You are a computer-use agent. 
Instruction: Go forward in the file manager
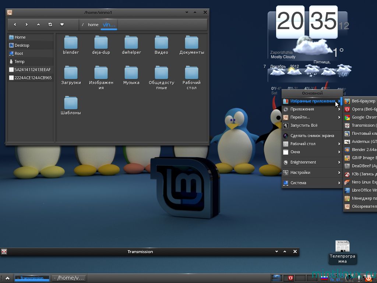27,25
